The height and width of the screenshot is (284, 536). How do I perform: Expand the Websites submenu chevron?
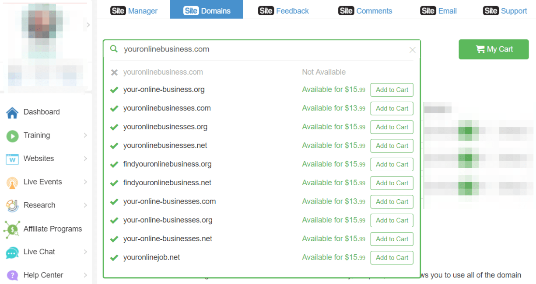[85, 159]
